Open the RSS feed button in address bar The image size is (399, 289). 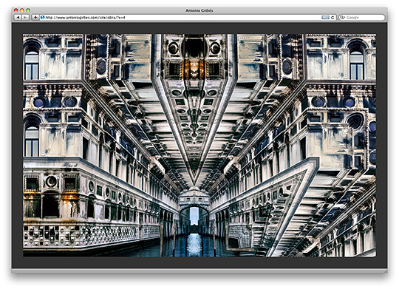(x=325, y=18)
